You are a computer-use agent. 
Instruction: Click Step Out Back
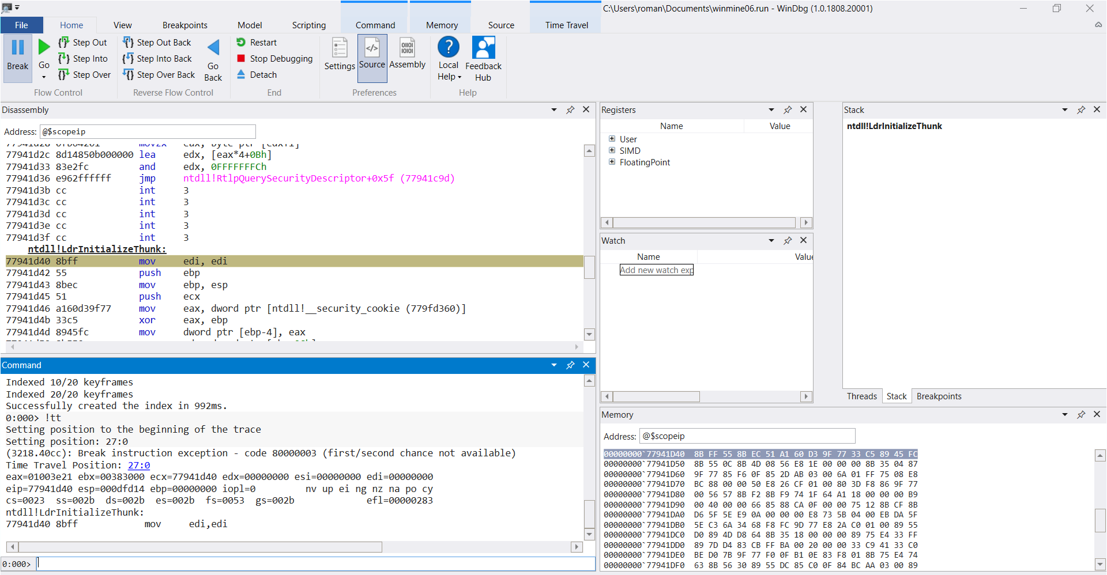pyautogui.click(x=157, y=42)
